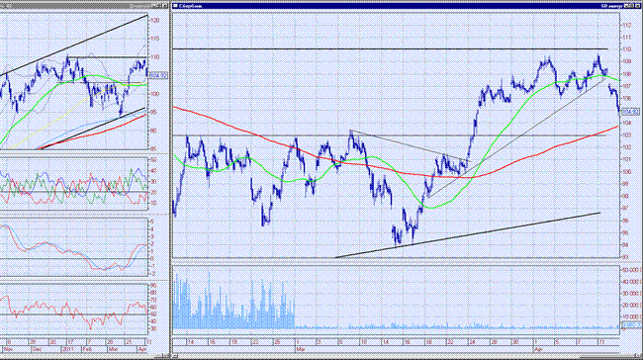Select the Сбербанк title text
643x360 pixels.
coord(190,6)
